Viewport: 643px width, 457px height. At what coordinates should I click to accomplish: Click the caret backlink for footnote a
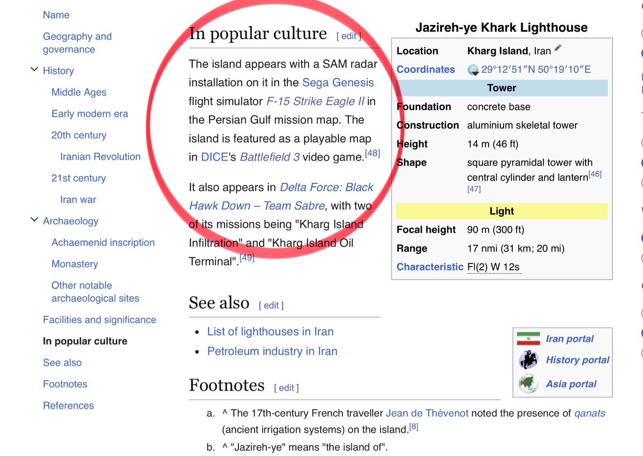coord(225,413)
